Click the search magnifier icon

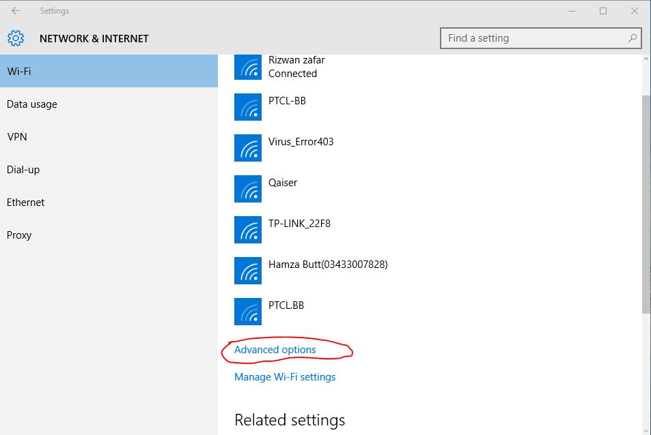(633, 38)
